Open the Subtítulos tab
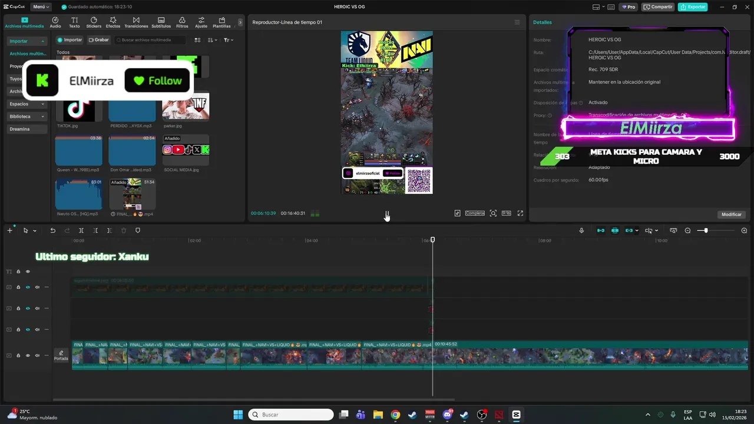 click(x=161, y=22)
